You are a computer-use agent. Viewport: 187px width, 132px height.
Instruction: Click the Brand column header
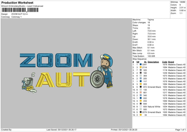171,62
